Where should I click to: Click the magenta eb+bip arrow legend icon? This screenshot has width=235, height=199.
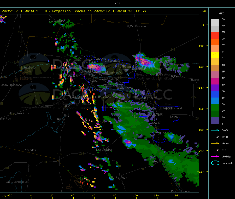[x=215, y=157]
